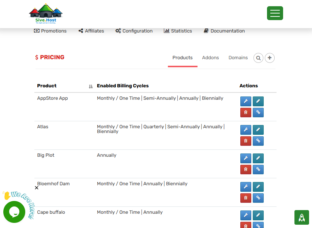This screenshot has width=312, height=228.
Task: Click pencil edit icon for Big Plot
Action: tap(258, 158)
